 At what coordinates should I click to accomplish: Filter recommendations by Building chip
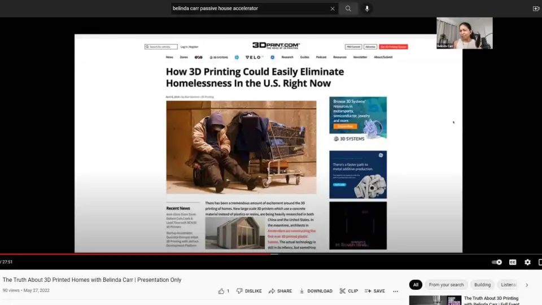point(482,285)
